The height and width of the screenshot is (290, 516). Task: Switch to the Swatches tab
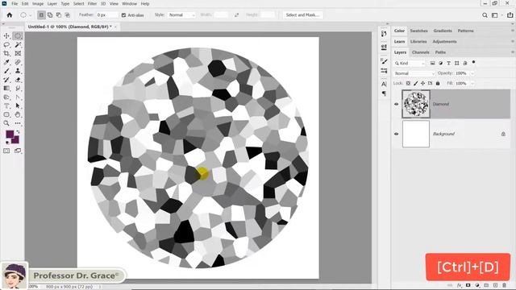tap(418, 31)
